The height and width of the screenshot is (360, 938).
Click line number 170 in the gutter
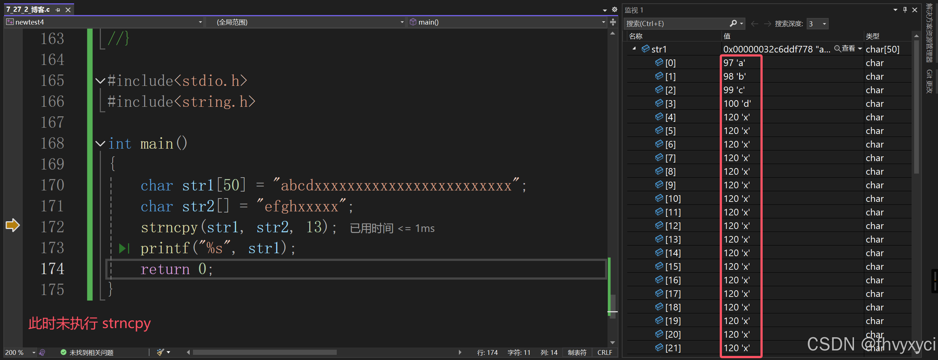pyautogui.click(x=52, y=185)
